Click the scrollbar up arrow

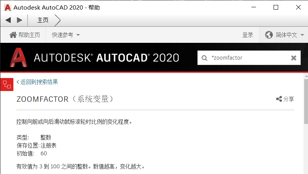(x=306, y=76)
